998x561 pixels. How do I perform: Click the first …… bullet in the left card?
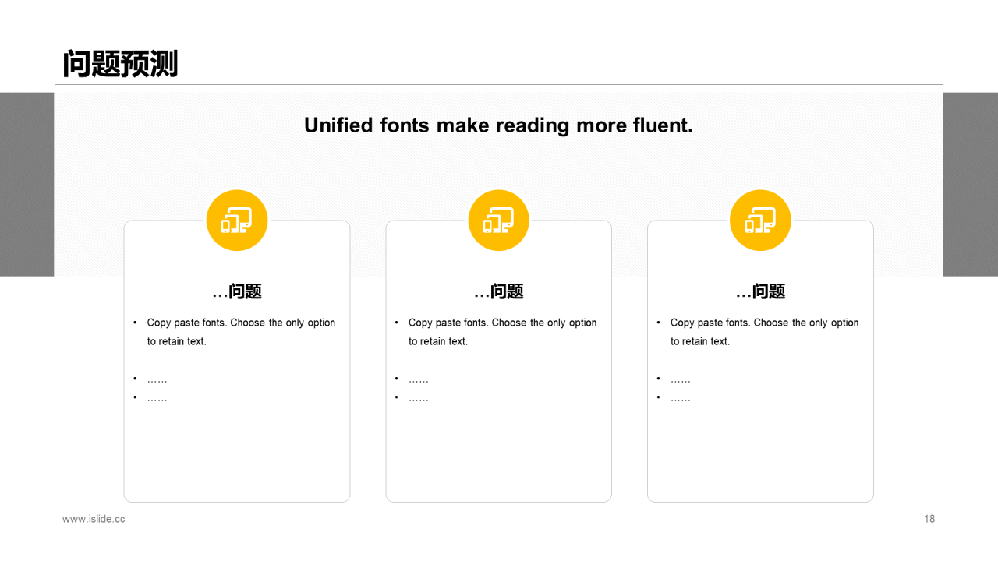tap(157, 379)
